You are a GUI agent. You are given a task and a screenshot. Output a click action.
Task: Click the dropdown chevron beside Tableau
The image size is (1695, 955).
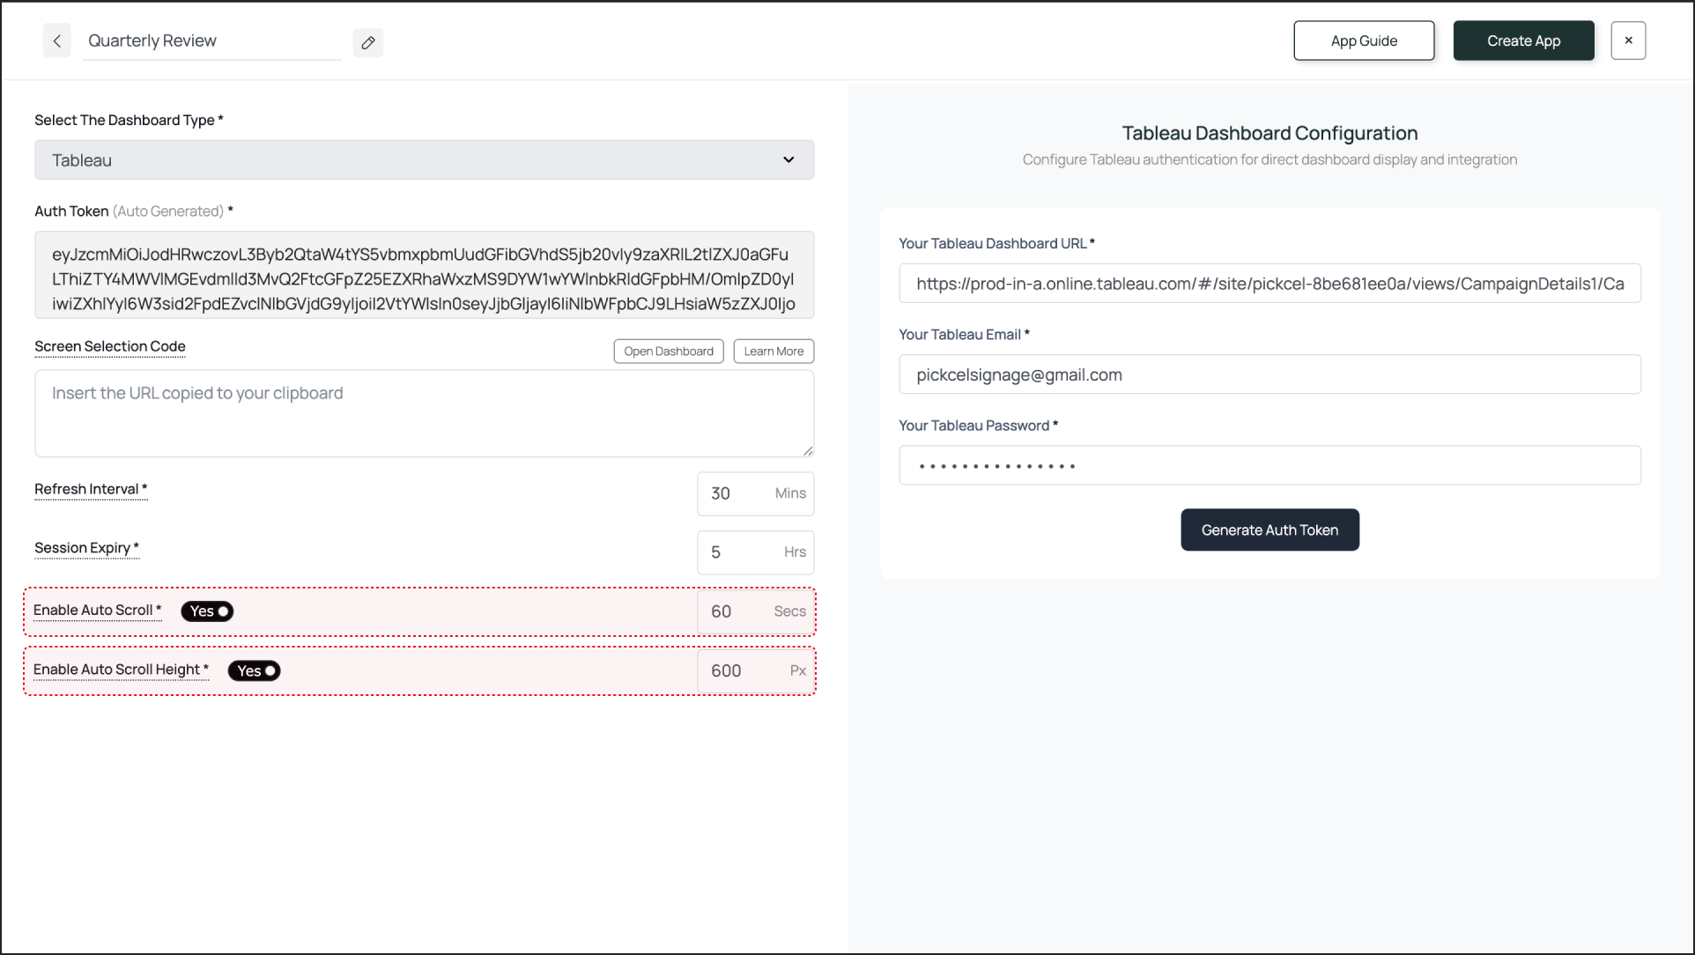click(x=788, y=160)
